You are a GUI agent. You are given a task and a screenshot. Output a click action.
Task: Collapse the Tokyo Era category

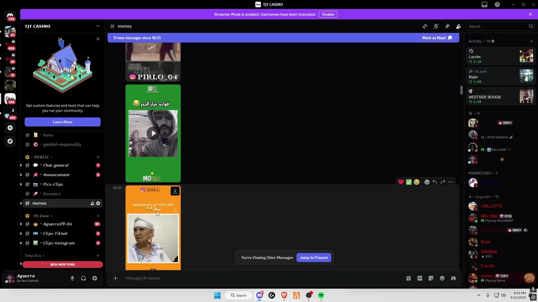pyautogui.click(x=34, y=255)
